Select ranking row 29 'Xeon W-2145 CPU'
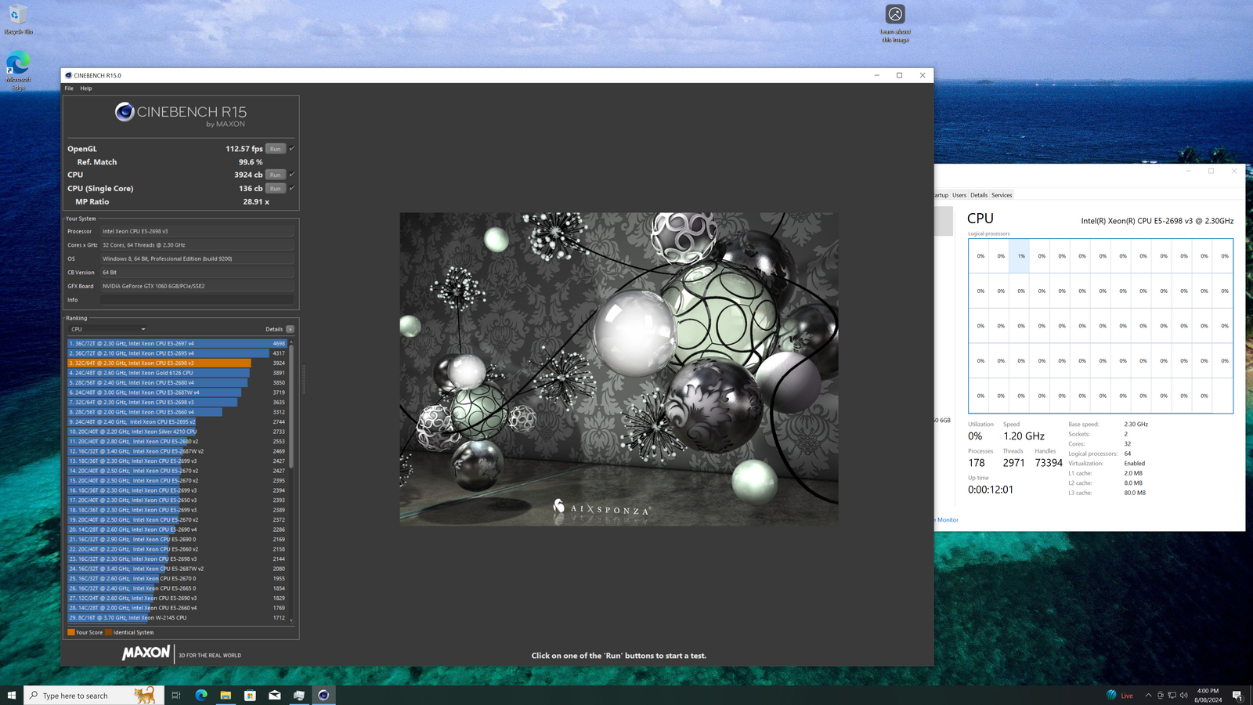Image resolution: width=1253 pixels, height=705 pixels. (177, 617)
